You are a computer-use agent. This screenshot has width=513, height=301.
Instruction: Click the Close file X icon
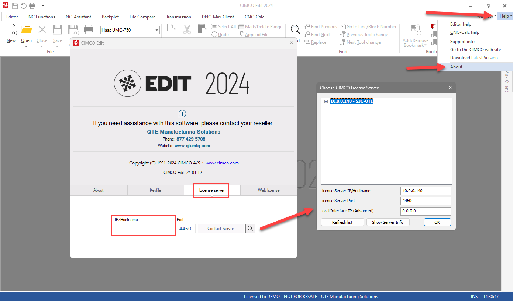(42, 30)
